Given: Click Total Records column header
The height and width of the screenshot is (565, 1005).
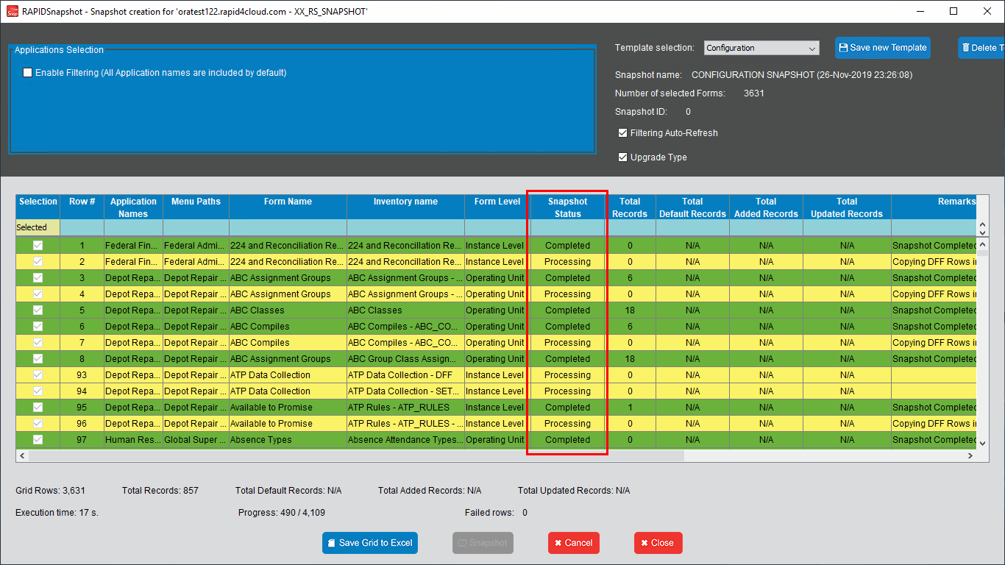Looking at the screenshot, I should click(631, 207).
